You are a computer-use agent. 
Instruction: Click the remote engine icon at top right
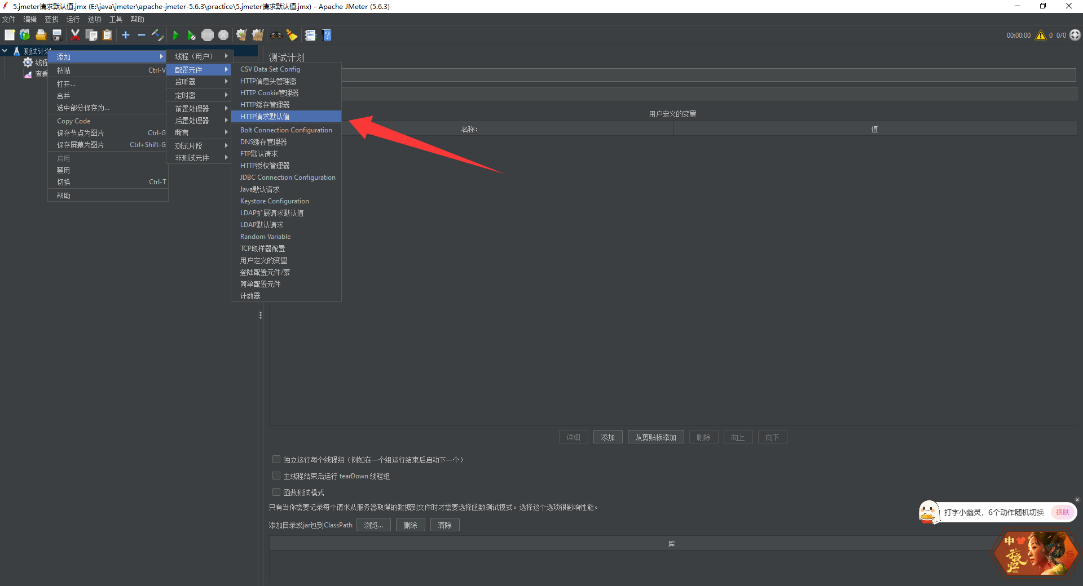(x=1075, y=35)
